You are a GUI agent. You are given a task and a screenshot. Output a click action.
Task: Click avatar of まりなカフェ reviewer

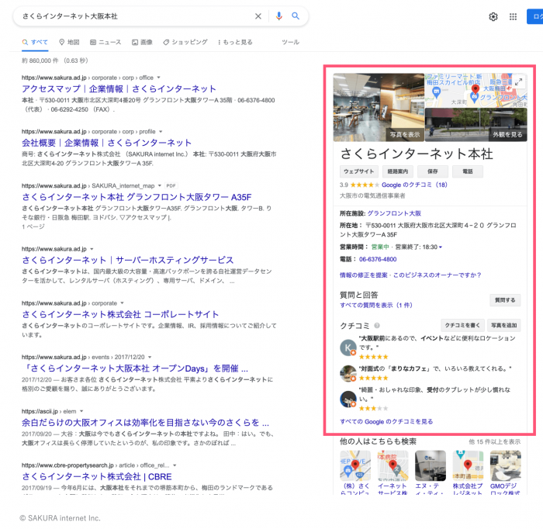pyautogui.click(x=348, y=373)
